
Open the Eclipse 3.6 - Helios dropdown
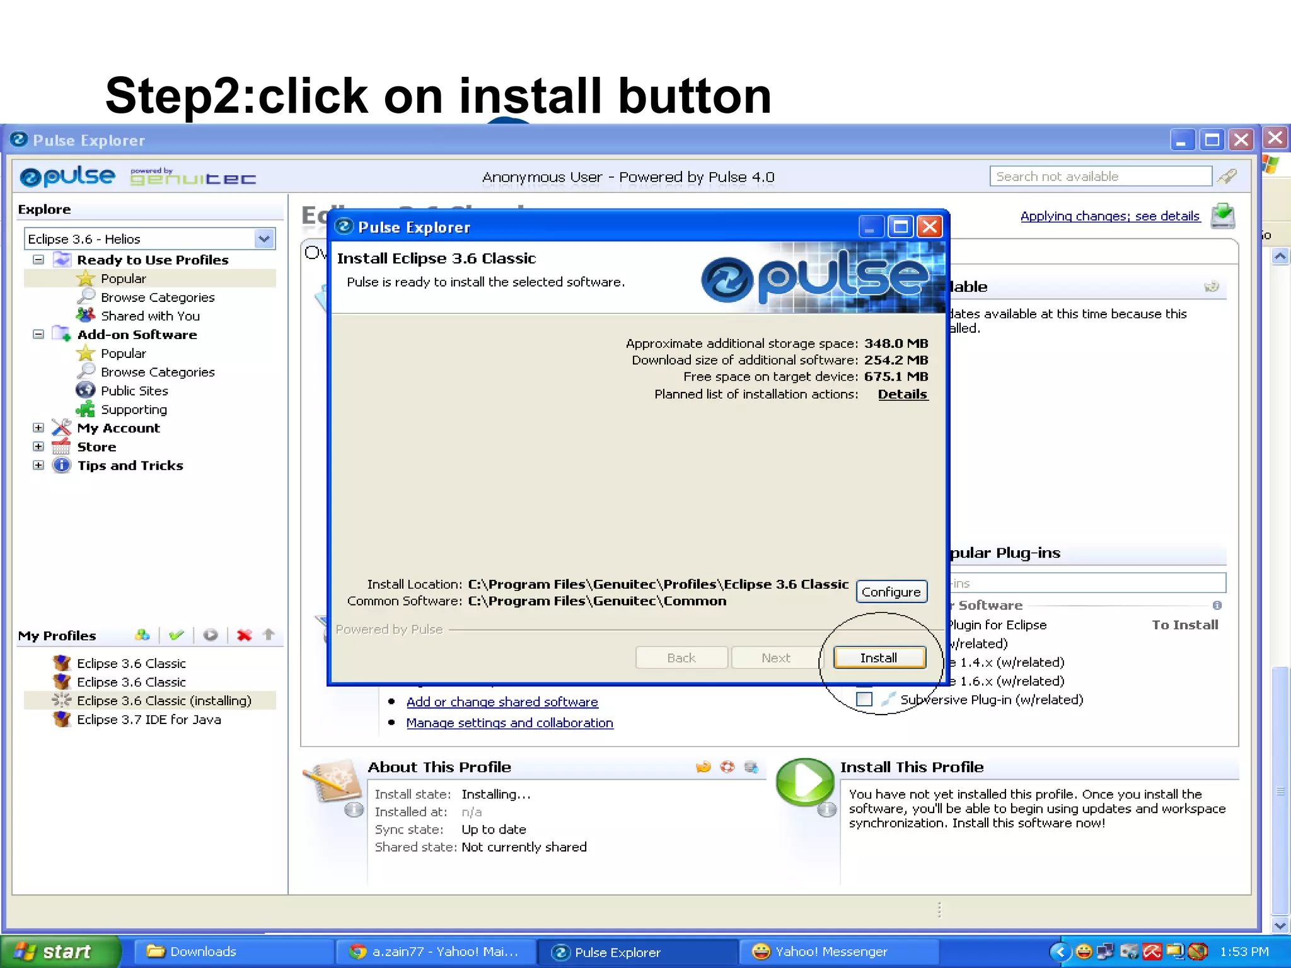click(264, 239)
